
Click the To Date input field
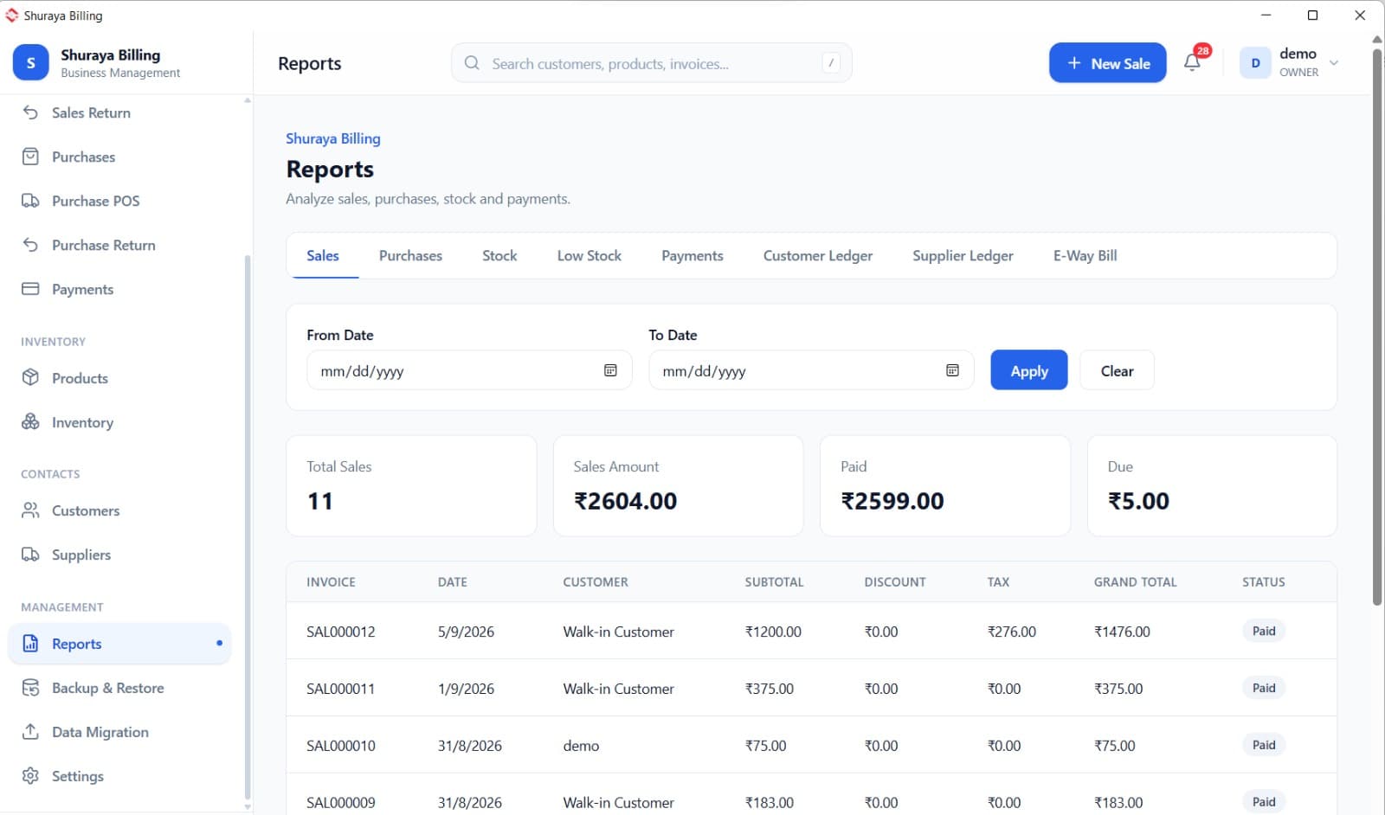tap(811, 370)
